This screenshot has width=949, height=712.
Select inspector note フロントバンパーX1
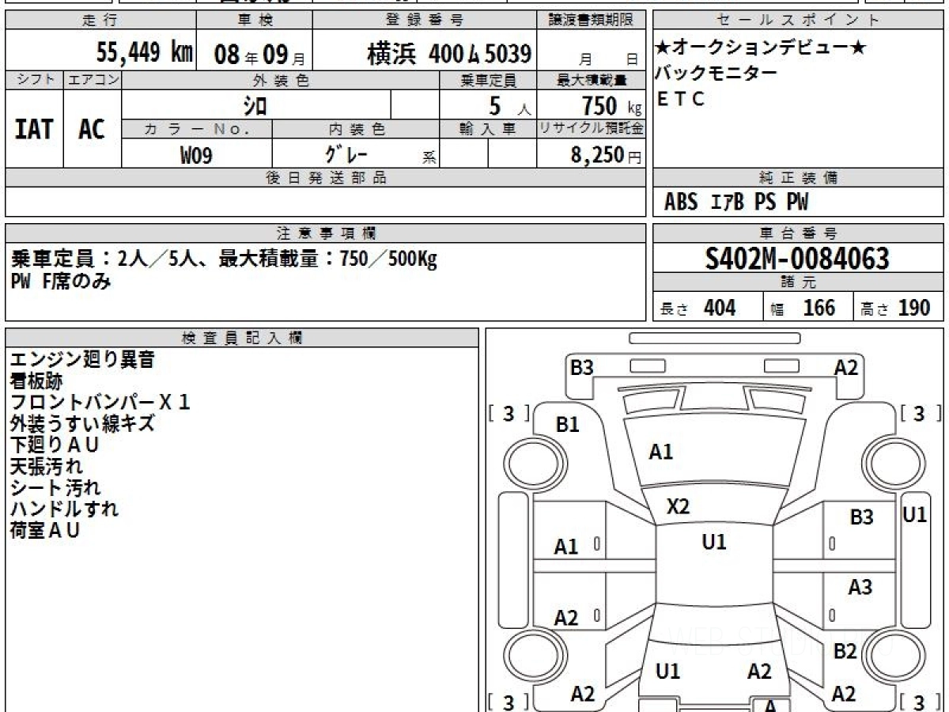pyautogui.click(x=100, y=403)
